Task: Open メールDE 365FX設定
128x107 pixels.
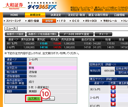Action: (76, 34)
